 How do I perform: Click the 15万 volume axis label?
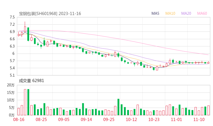coord(11,92)
